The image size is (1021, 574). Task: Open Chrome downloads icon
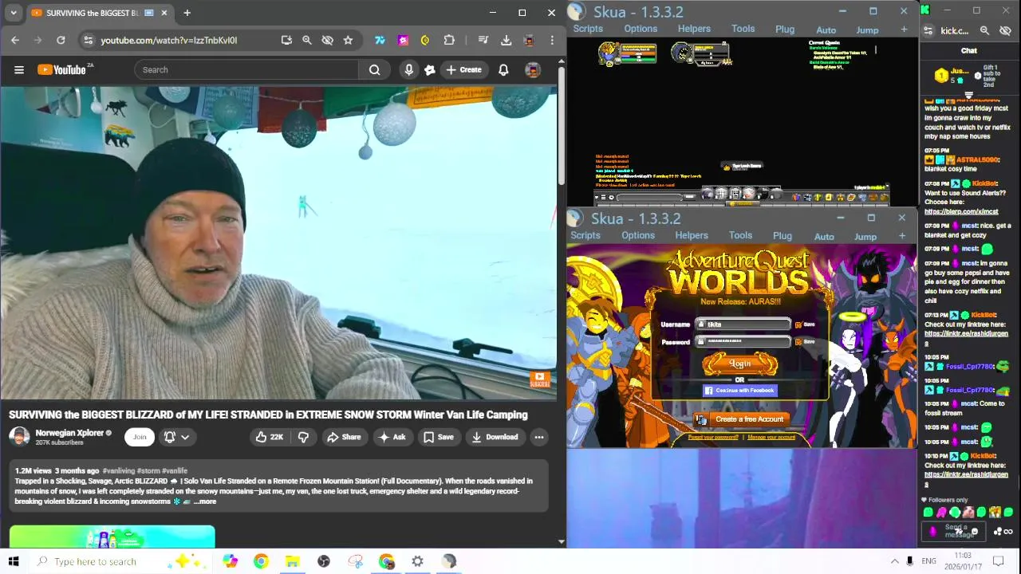[506, 40]
